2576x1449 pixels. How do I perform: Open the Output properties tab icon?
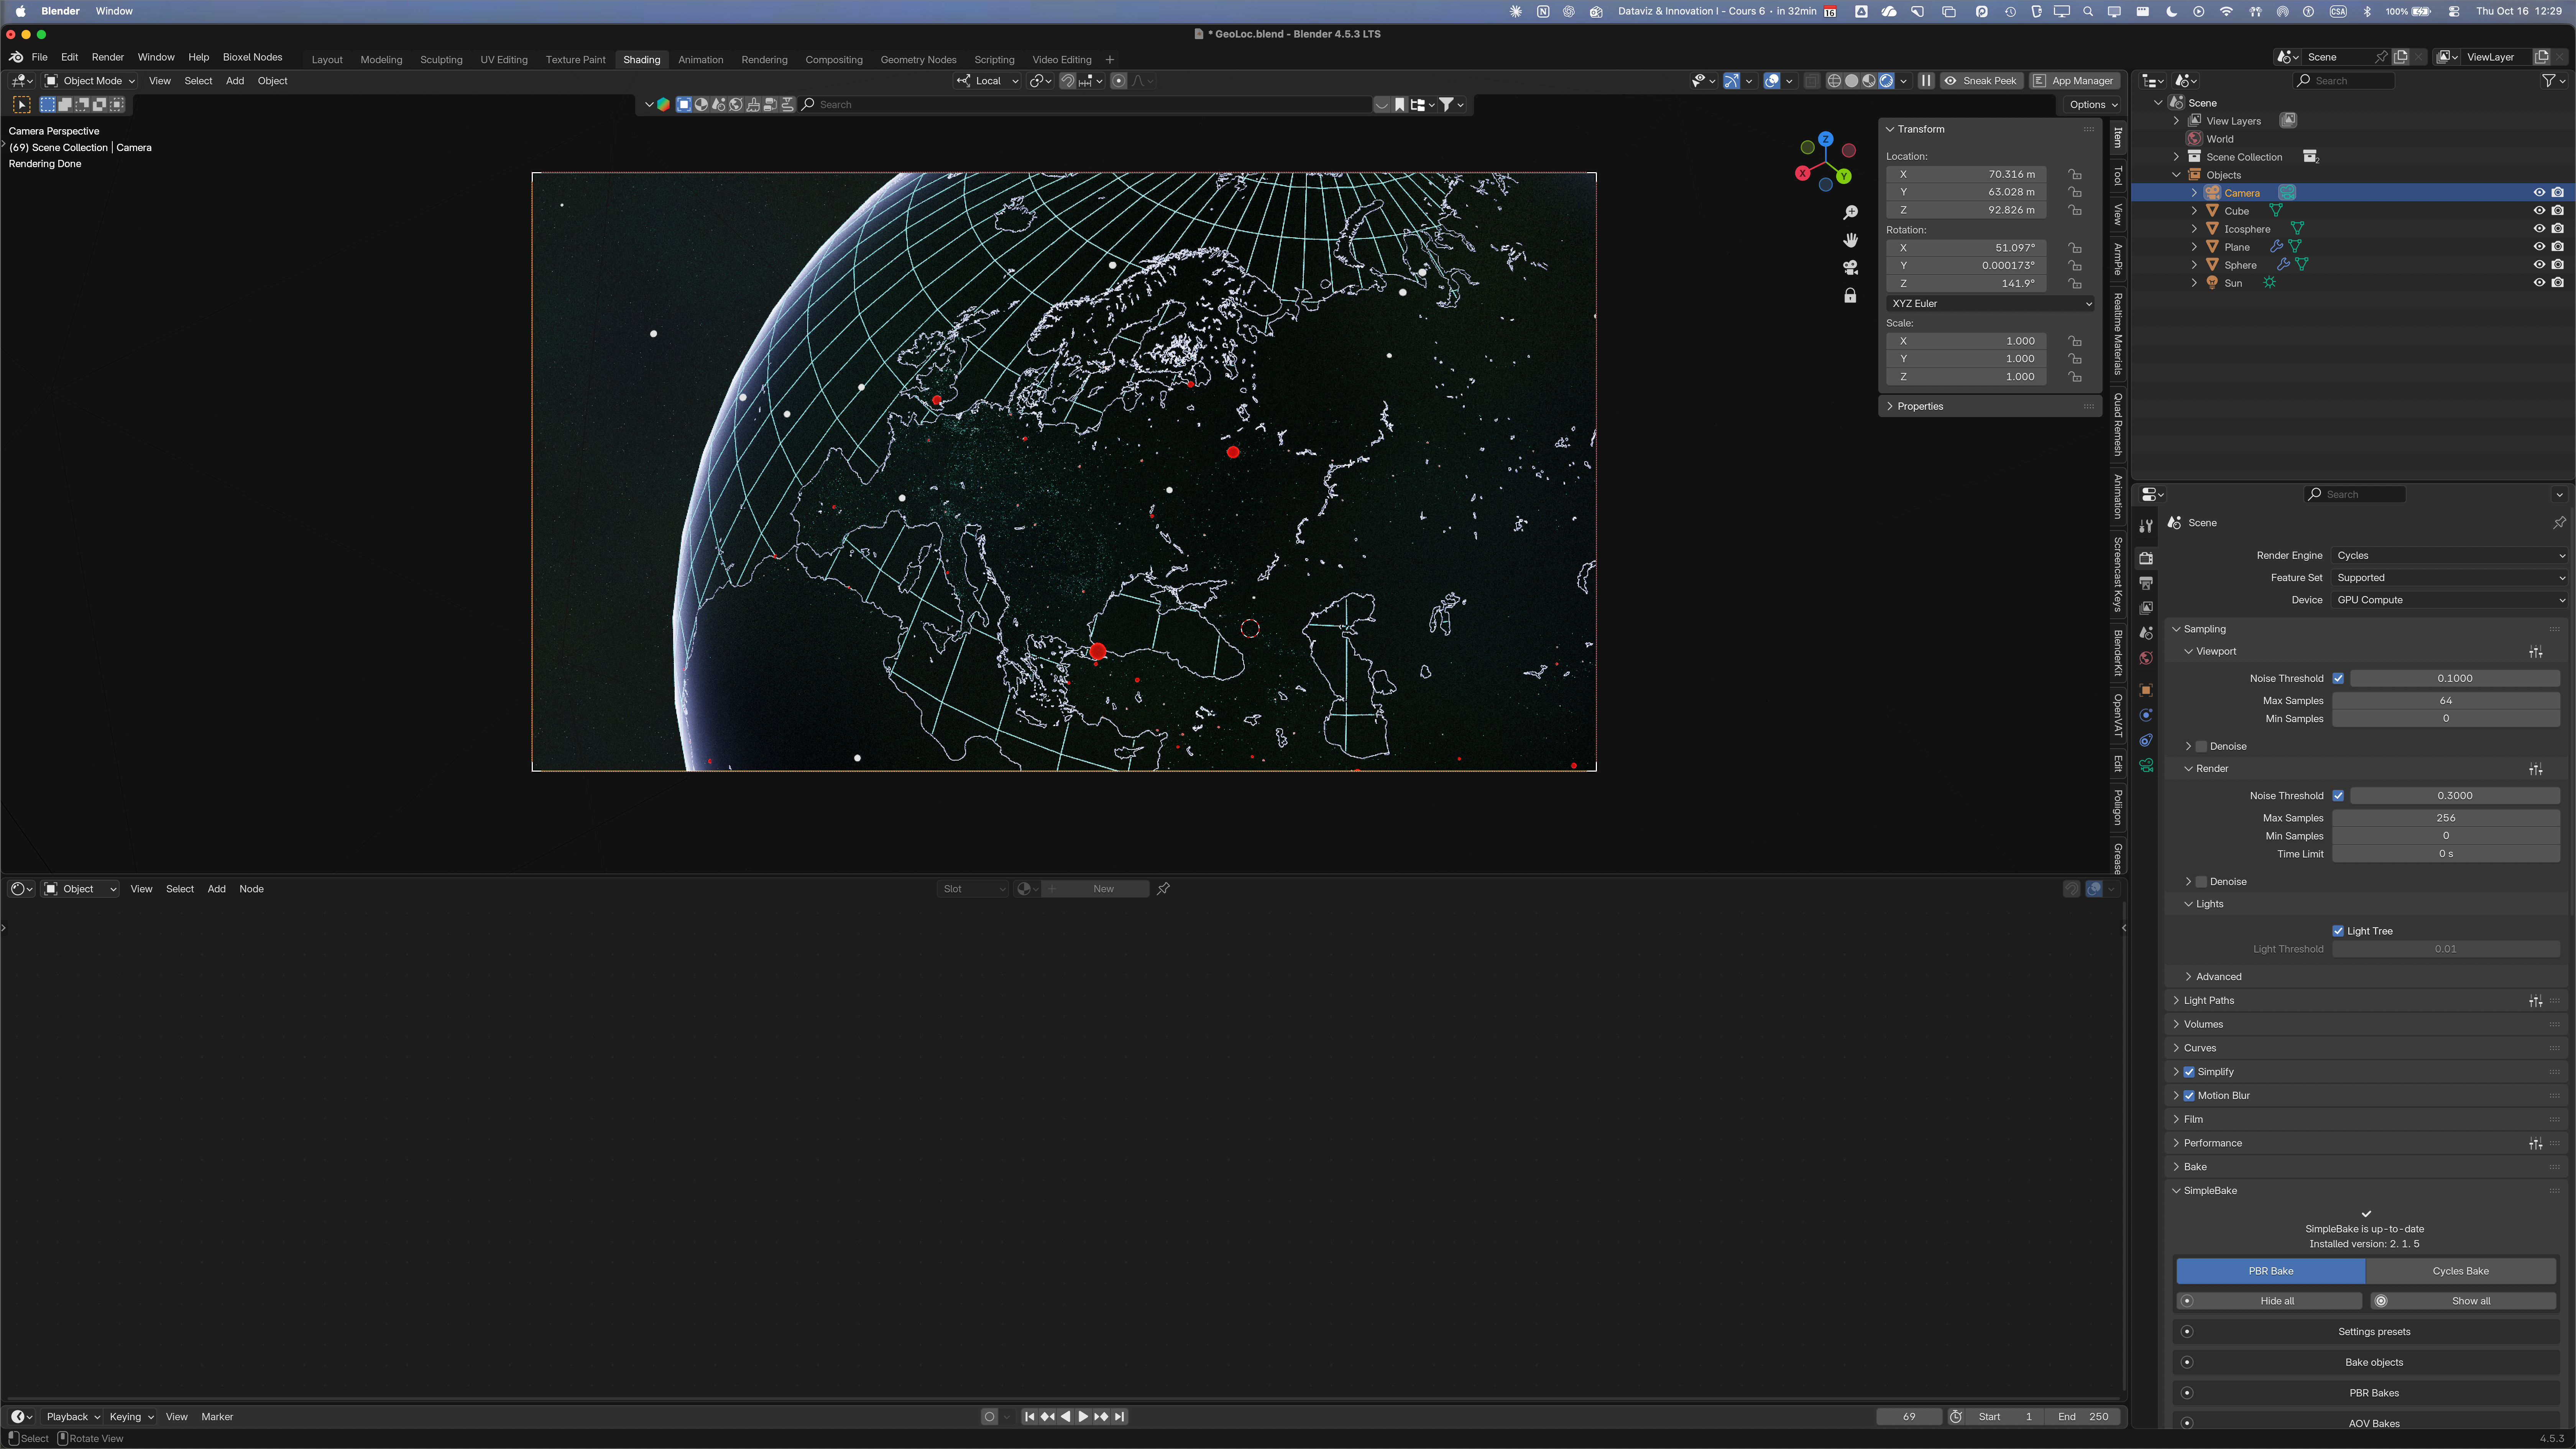(2146, 583)
